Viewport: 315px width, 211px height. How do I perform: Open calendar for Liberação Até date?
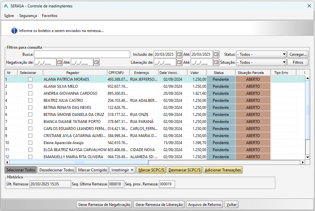[x=216, y=62]
